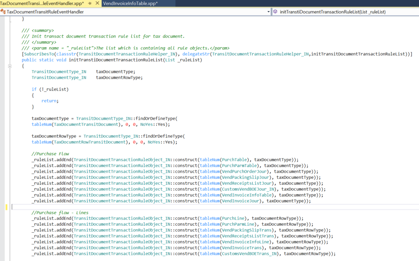Image resolution: width=419 pixels, height=261 pixels.
Task: Place cursor on the empty line after VendInvoiceJour
Action: 115,207
